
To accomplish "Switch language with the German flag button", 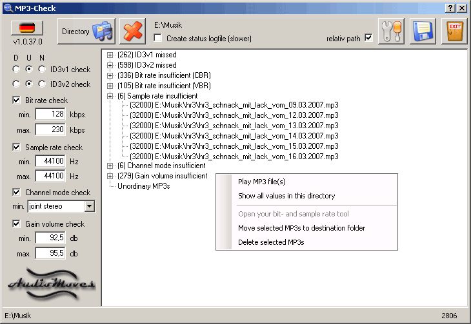I will [27, 28].
